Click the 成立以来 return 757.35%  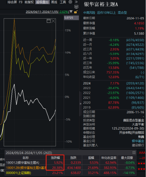[113, 72]
